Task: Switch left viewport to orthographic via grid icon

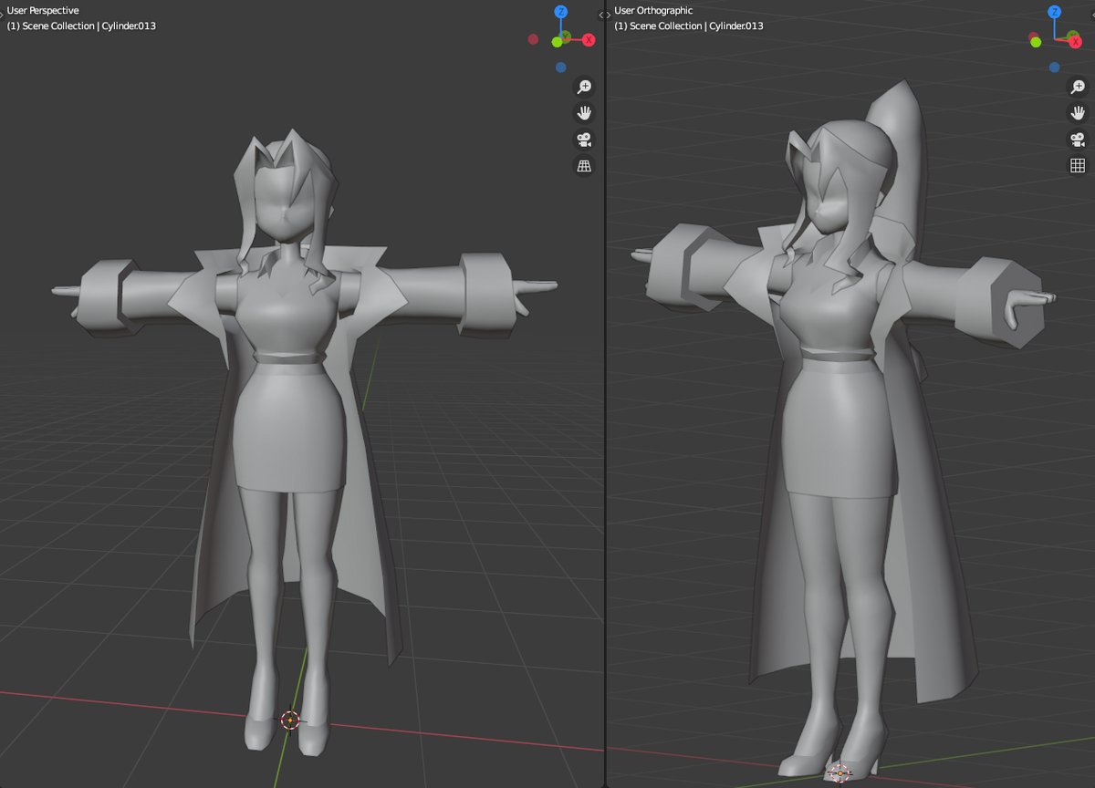Action: pyautogui.click(x=584, y=165)
